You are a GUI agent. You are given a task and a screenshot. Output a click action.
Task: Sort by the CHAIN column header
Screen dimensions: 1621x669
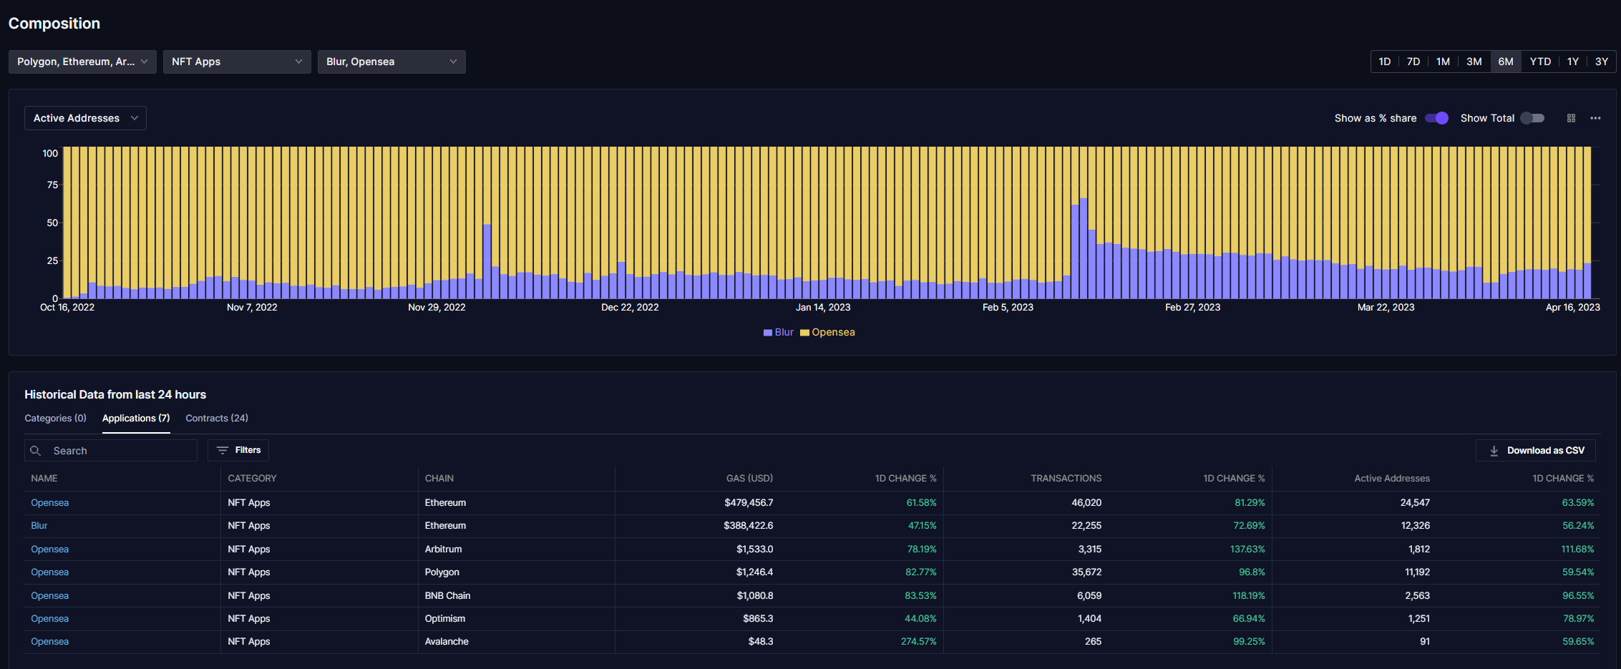(x=439, y=478)
